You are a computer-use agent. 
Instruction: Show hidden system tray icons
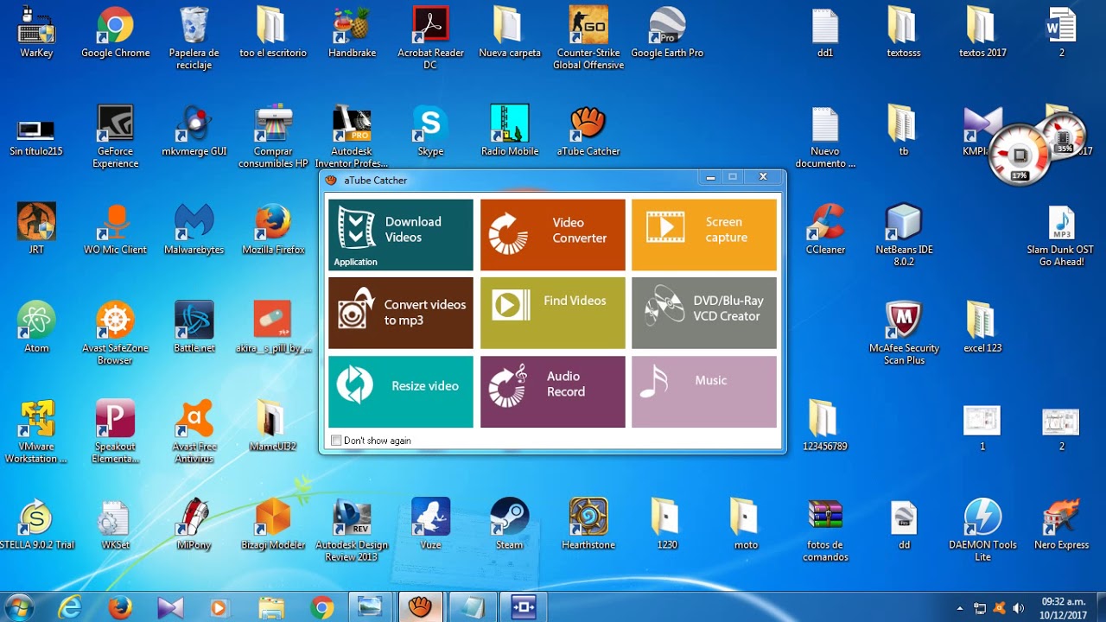pos(960,608)
